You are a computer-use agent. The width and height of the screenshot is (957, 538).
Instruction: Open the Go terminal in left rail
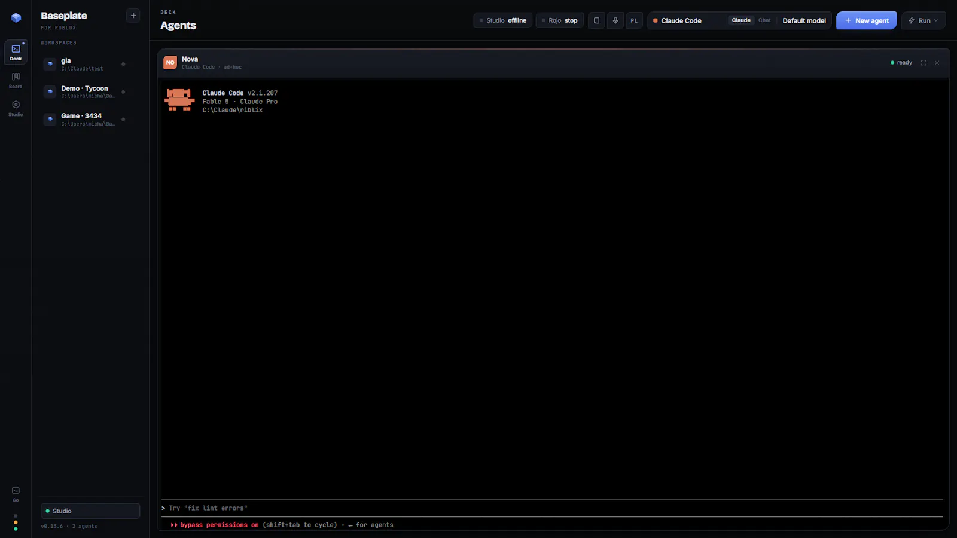pos(16,494)
